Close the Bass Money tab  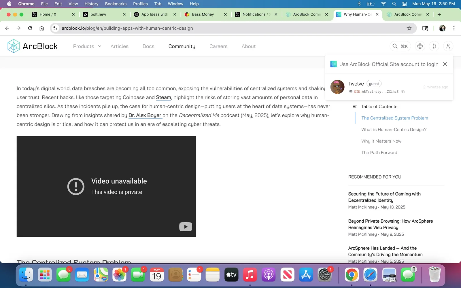pyautogui.click(x=225, y=14)
